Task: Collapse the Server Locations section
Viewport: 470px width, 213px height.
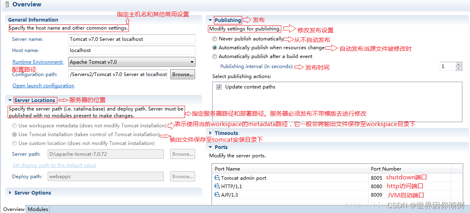Action: pyautogui.click(x=10, y=100)
